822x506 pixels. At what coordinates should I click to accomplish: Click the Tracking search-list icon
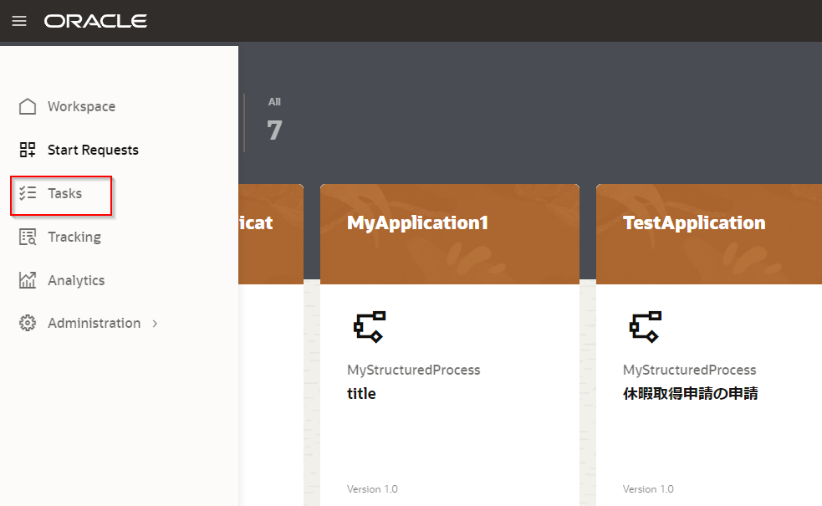tap(28, 237)
